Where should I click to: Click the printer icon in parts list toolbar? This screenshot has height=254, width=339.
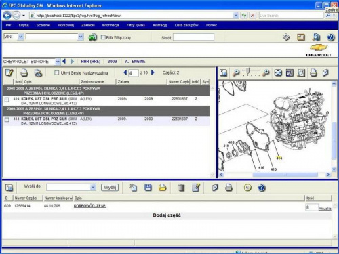coord(24,73)
